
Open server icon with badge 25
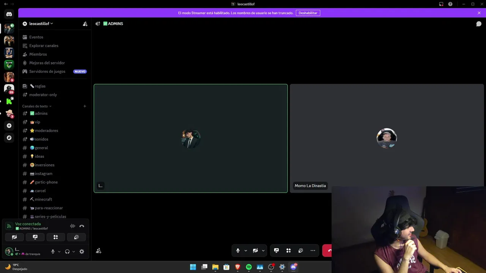click(x=9, y=89)
